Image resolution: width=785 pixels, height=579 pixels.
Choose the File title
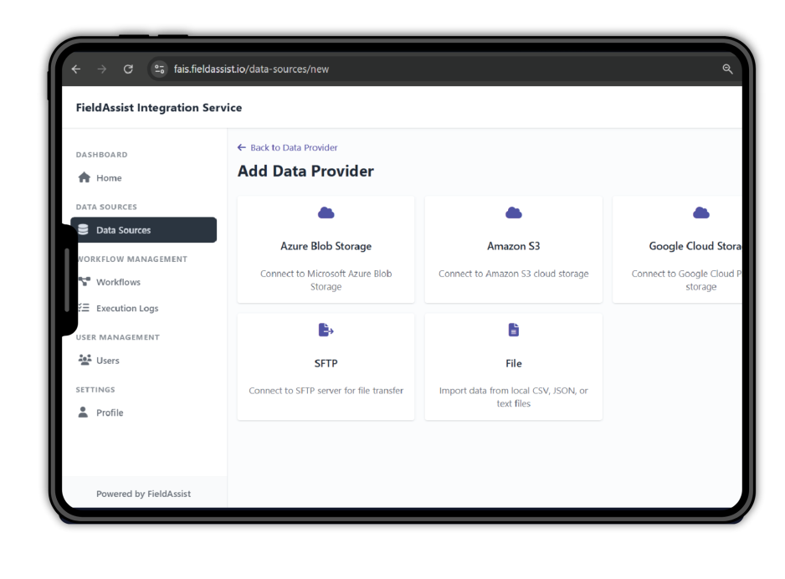tap(514, 363)
